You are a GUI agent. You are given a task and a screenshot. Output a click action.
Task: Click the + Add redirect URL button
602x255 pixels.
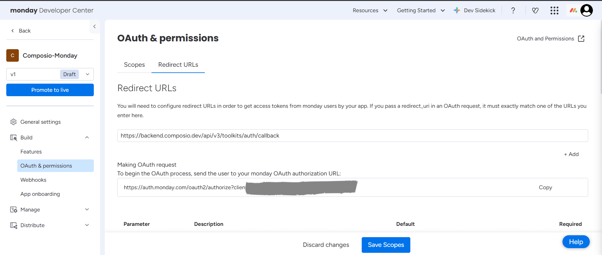[x=571, y=154]
